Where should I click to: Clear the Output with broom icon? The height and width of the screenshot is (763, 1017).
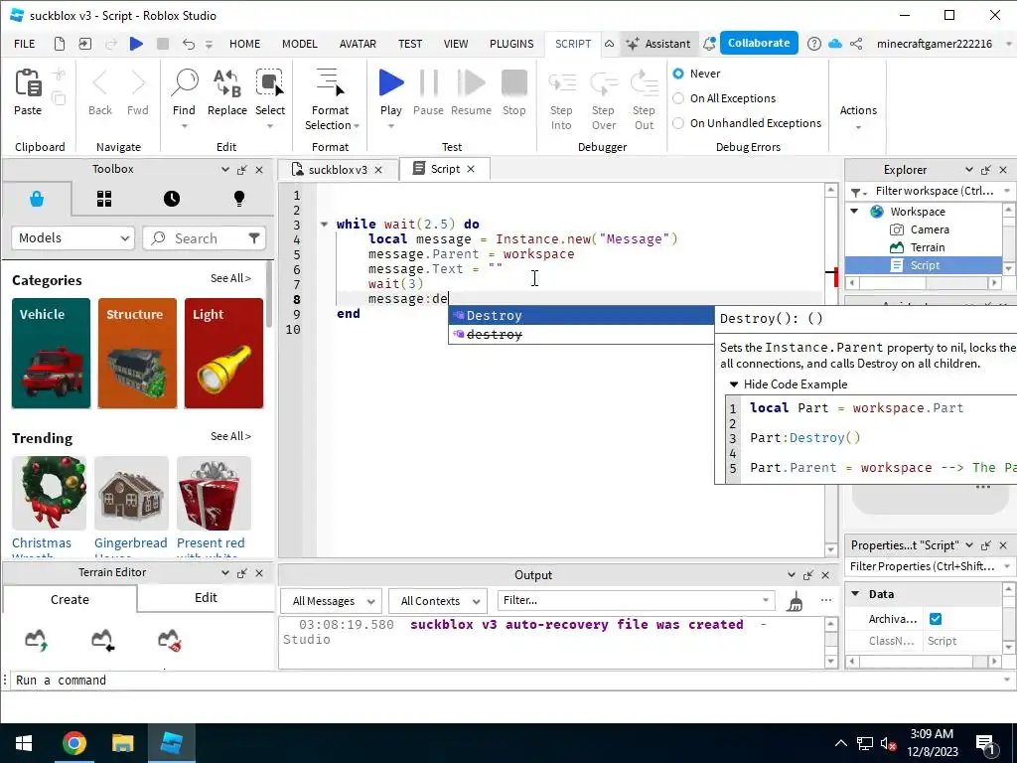pyautogui.click(x=796, y=601)
